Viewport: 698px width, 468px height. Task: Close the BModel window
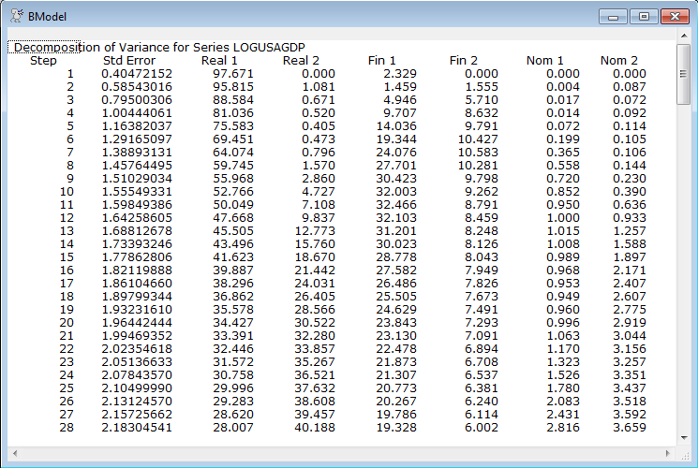tap(674, 17)
